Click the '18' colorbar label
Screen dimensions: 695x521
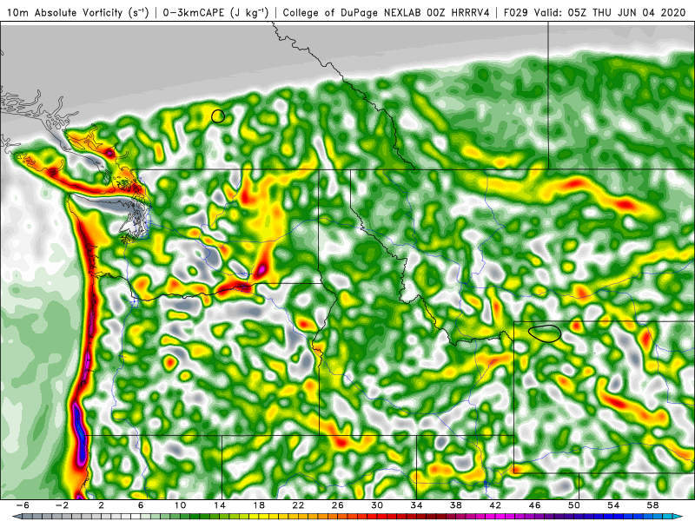(259, 505)
